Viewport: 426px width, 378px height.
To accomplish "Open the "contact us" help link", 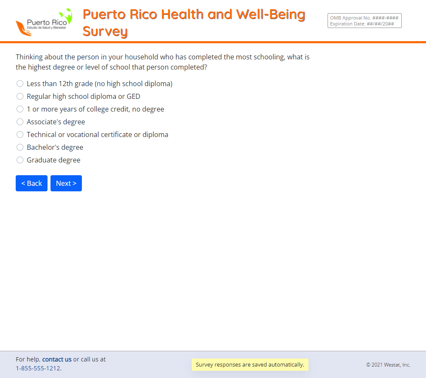I will (x=57, y=359).
